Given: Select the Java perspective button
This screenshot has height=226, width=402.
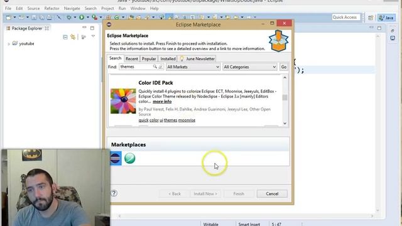Looking at the screenshot, I should tap(386, 18).
